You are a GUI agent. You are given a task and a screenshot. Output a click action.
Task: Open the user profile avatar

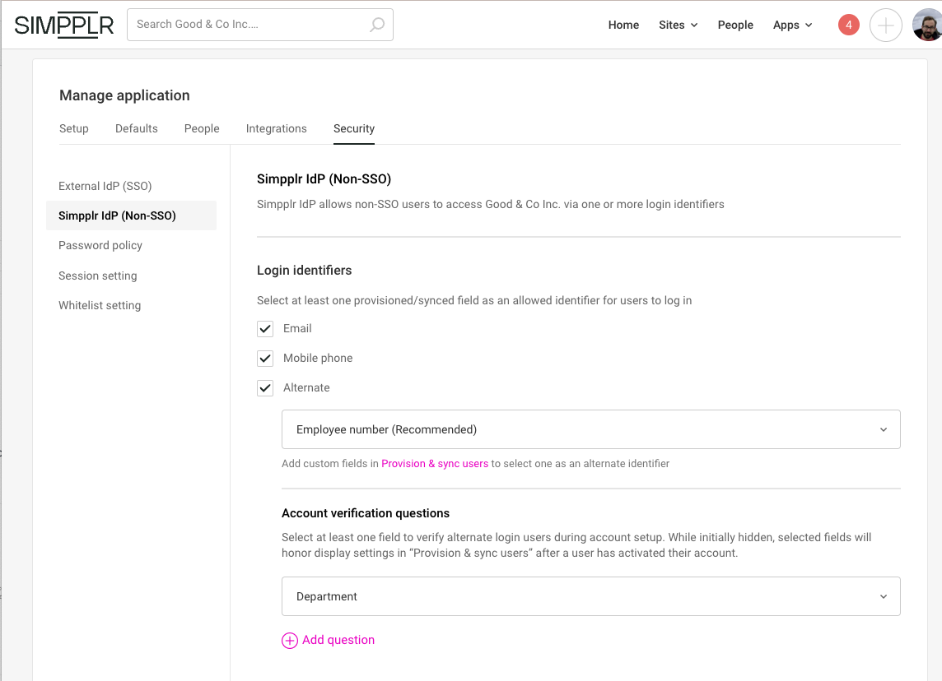click(x=927, y=25)
